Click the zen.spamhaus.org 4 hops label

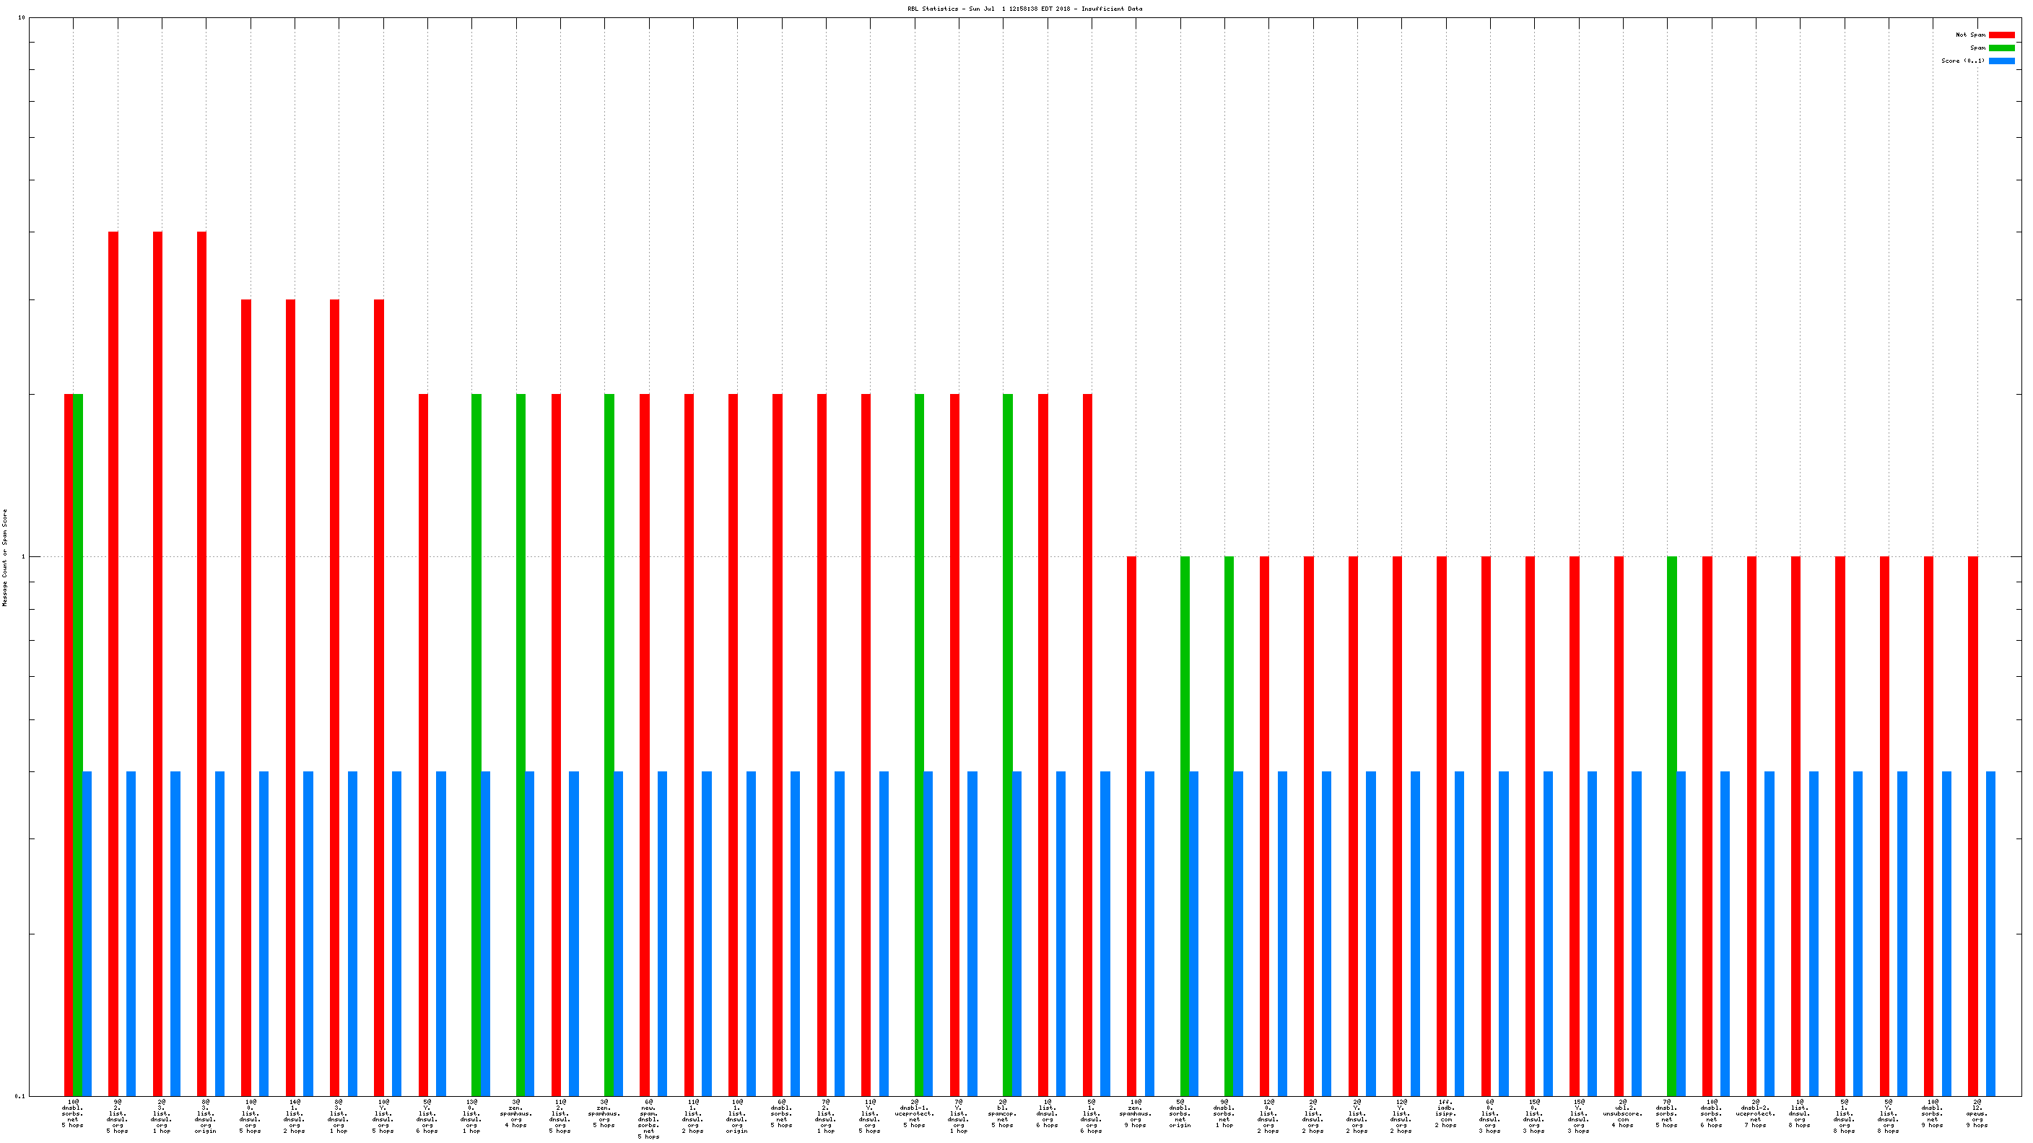[515, 1113]
